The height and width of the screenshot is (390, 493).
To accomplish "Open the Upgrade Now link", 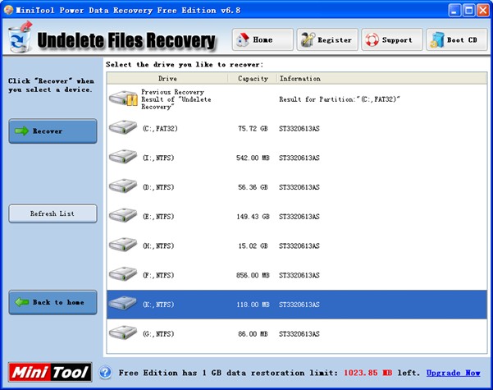I will [453, 373].
